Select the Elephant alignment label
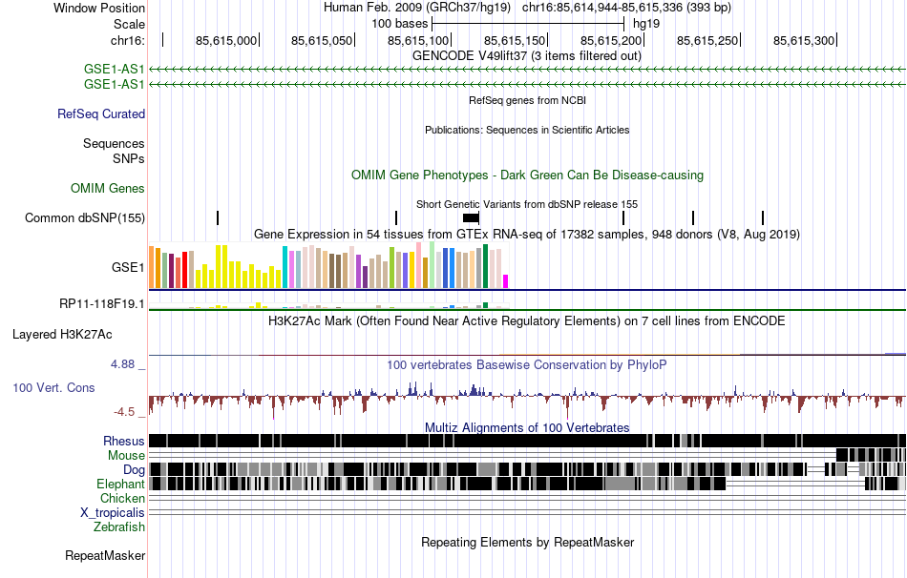 coord(120,484)
